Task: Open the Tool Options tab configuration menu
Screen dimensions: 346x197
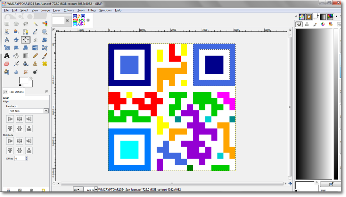Action: pos(47,92)
